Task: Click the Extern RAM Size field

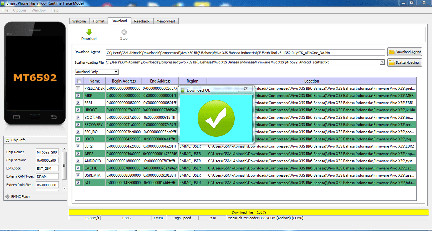Action: coord(47,185)
